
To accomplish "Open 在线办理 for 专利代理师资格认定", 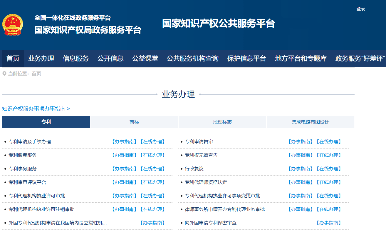I will point(328,182).
